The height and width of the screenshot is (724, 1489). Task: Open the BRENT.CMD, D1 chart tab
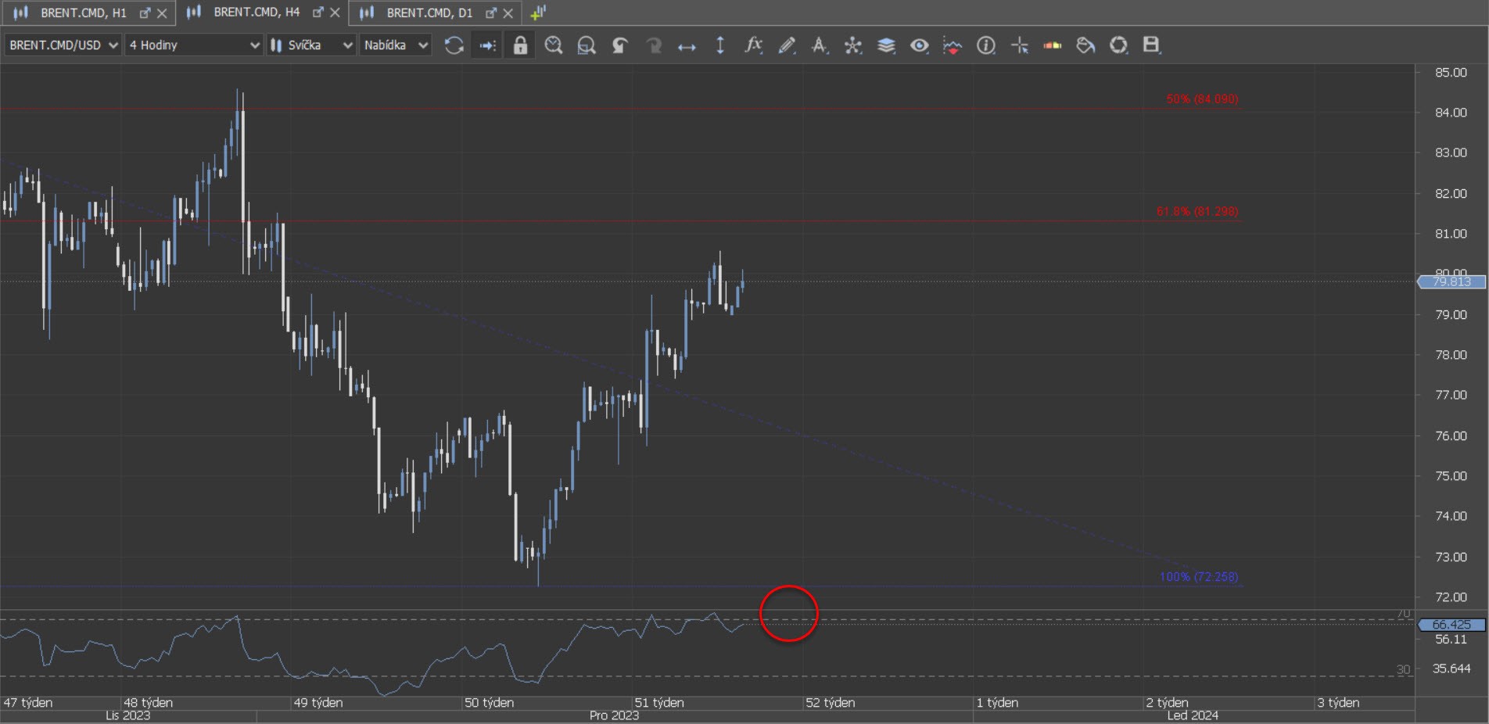click(429, 13)
